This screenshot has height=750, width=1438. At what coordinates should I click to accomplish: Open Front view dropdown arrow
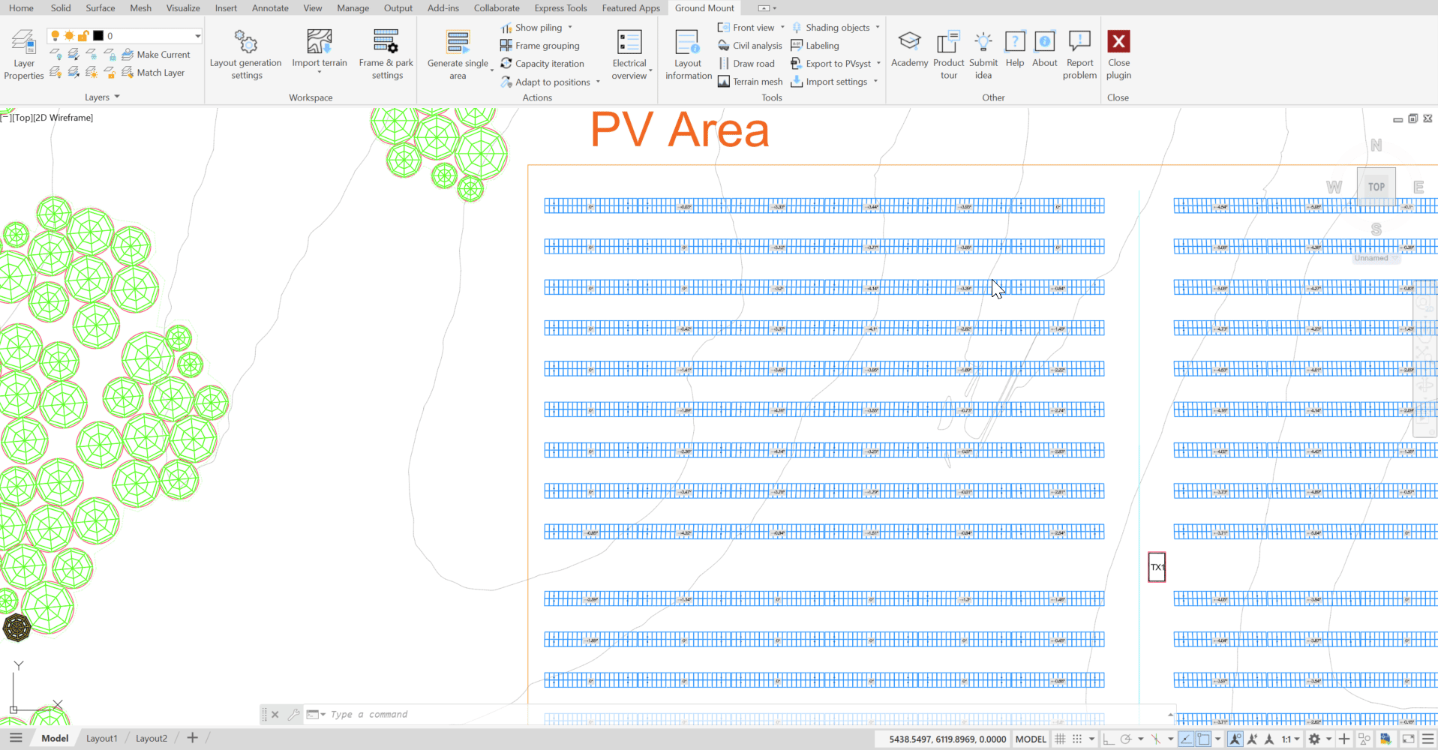click(782, 28)
